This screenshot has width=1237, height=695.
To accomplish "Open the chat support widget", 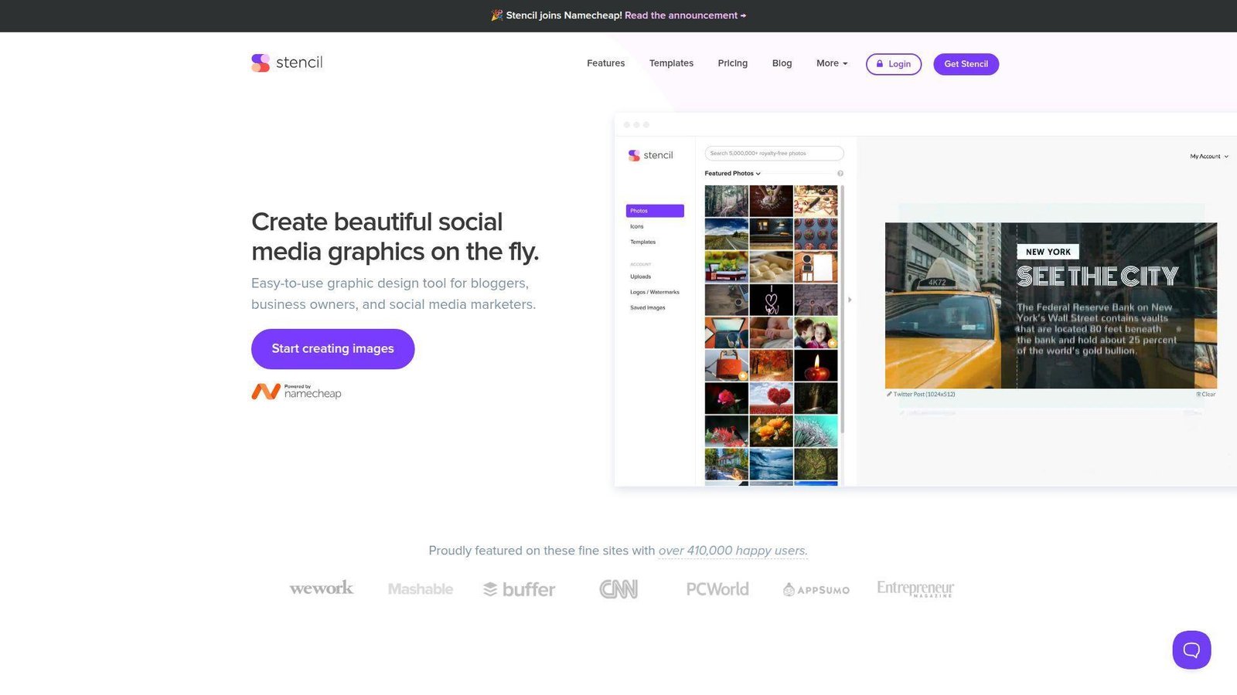I will [x=1191, y=649].
